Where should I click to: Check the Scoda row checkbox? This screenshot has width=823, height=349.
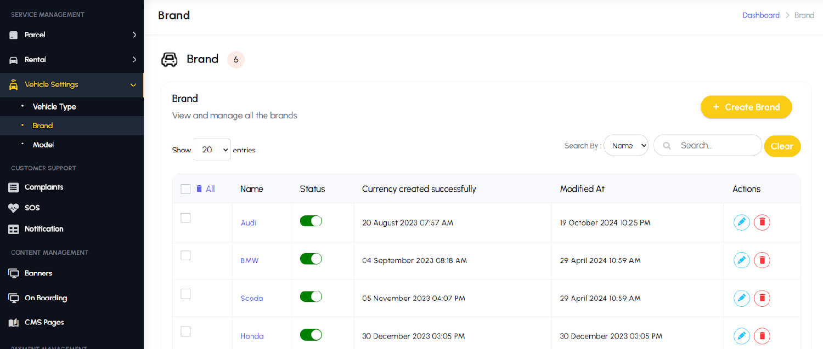coord(185,294)
